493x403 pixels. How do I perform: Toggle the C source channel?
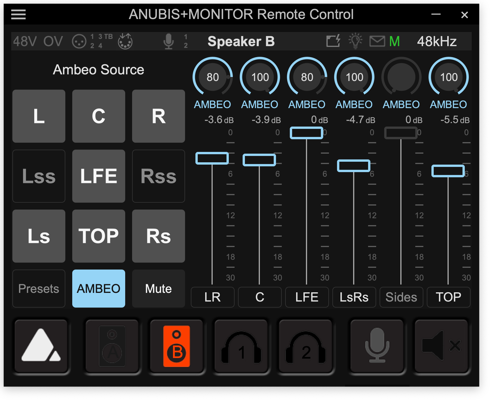(x=99, y=116)
